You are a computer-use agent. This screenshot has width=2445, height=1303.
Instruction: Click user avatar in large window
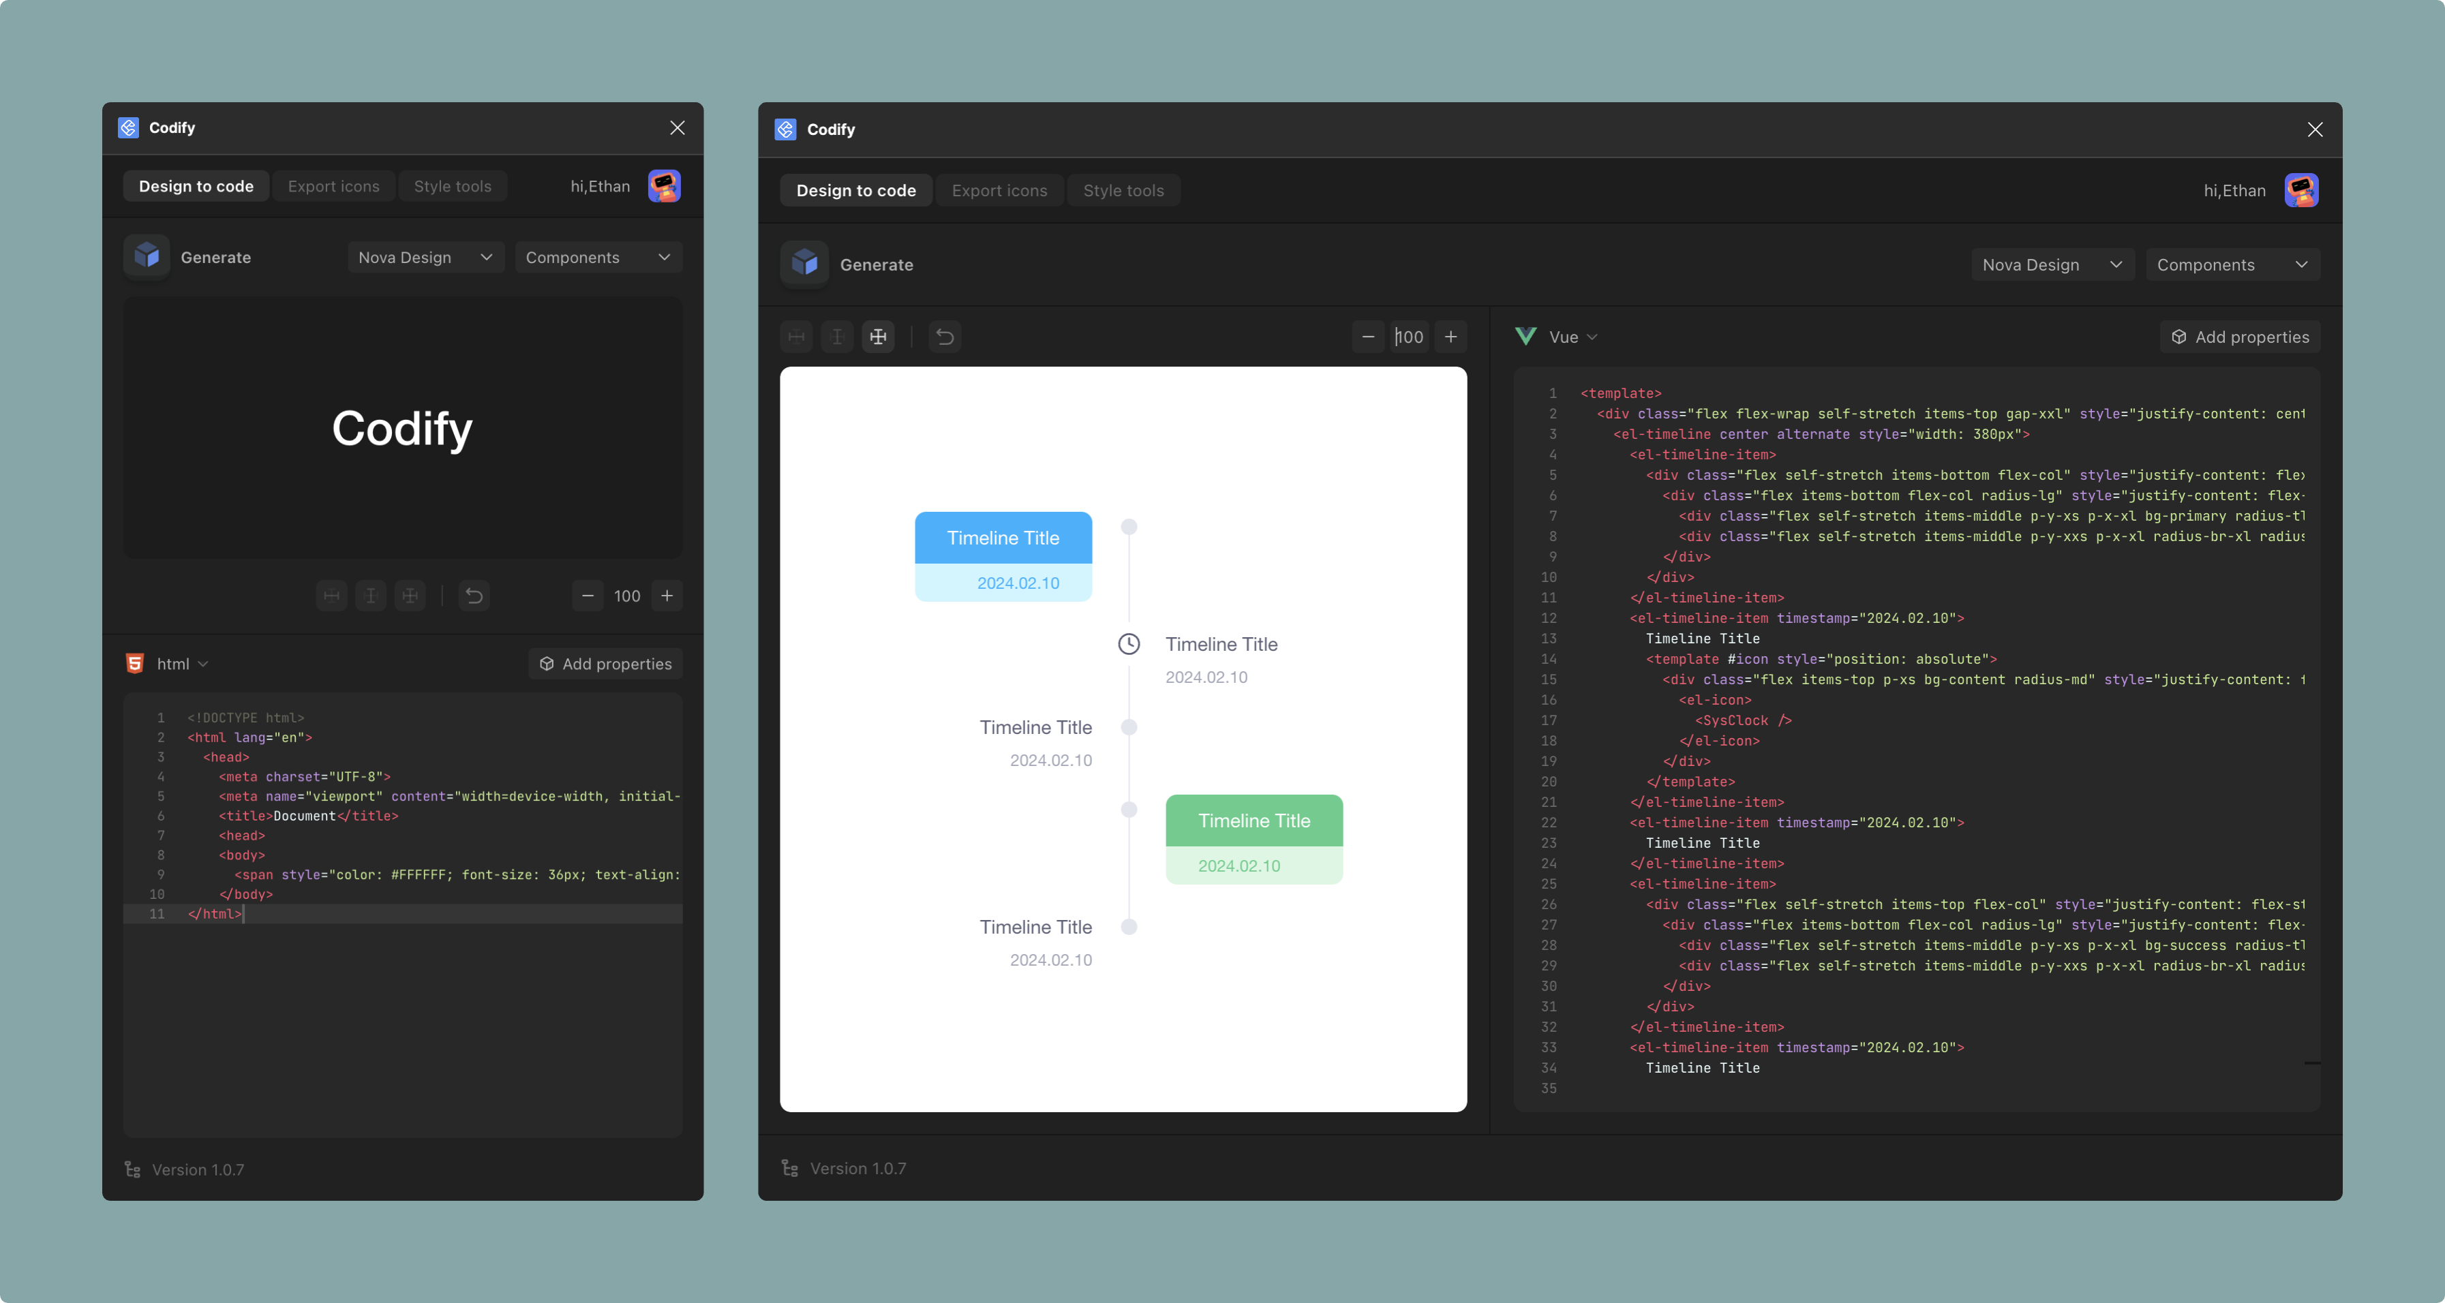2302,190
